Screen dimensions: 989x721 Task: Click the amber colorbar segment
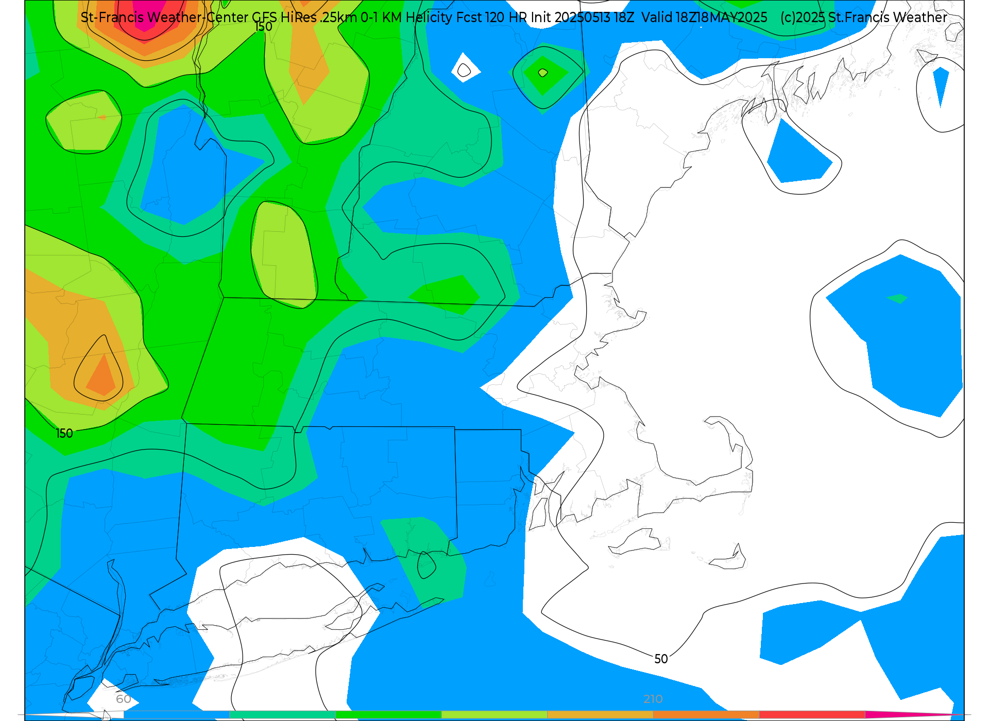click(x=600, y=715)
